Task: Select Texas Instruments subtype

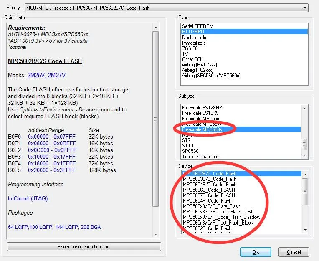Action: [241, 157]
